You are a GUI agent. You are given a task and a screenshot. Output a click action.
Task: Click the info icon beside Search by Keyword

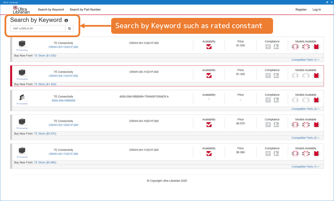pyautogui.click(x=66, y=20)
